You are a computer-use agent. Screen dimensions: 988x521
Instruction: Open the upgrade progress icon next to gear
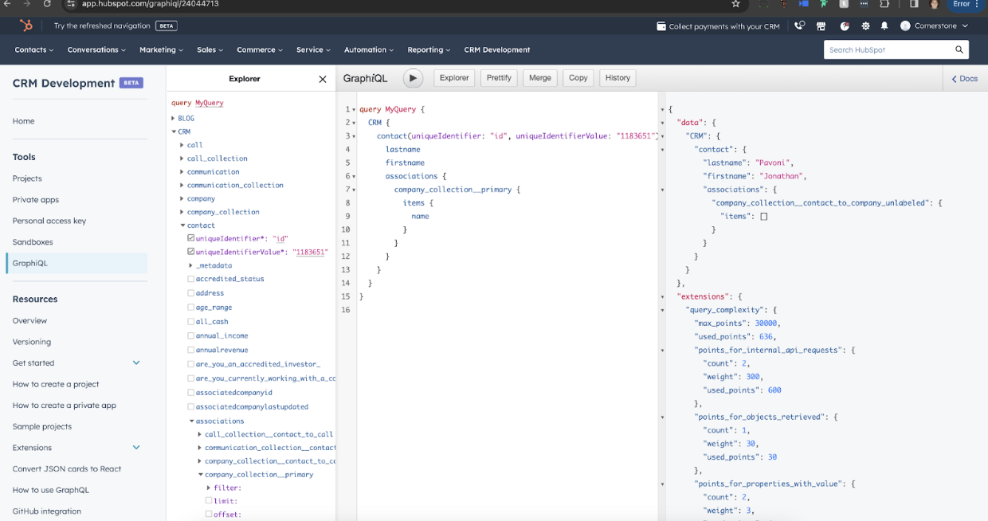[845, 25]
